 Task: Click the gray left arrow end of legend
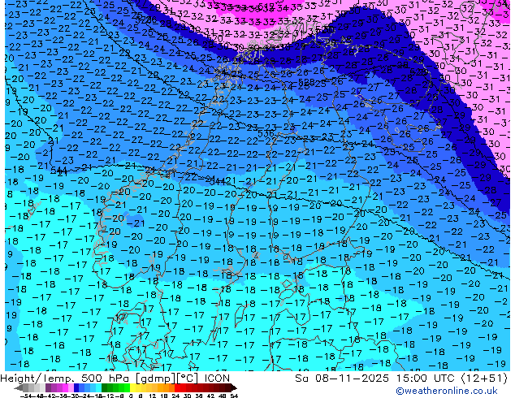(x=18, y=387)
